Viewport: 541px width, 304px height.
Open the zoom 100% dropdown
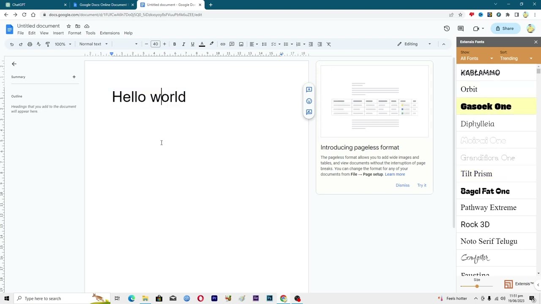pyautogui.click(x=63, y=44)
